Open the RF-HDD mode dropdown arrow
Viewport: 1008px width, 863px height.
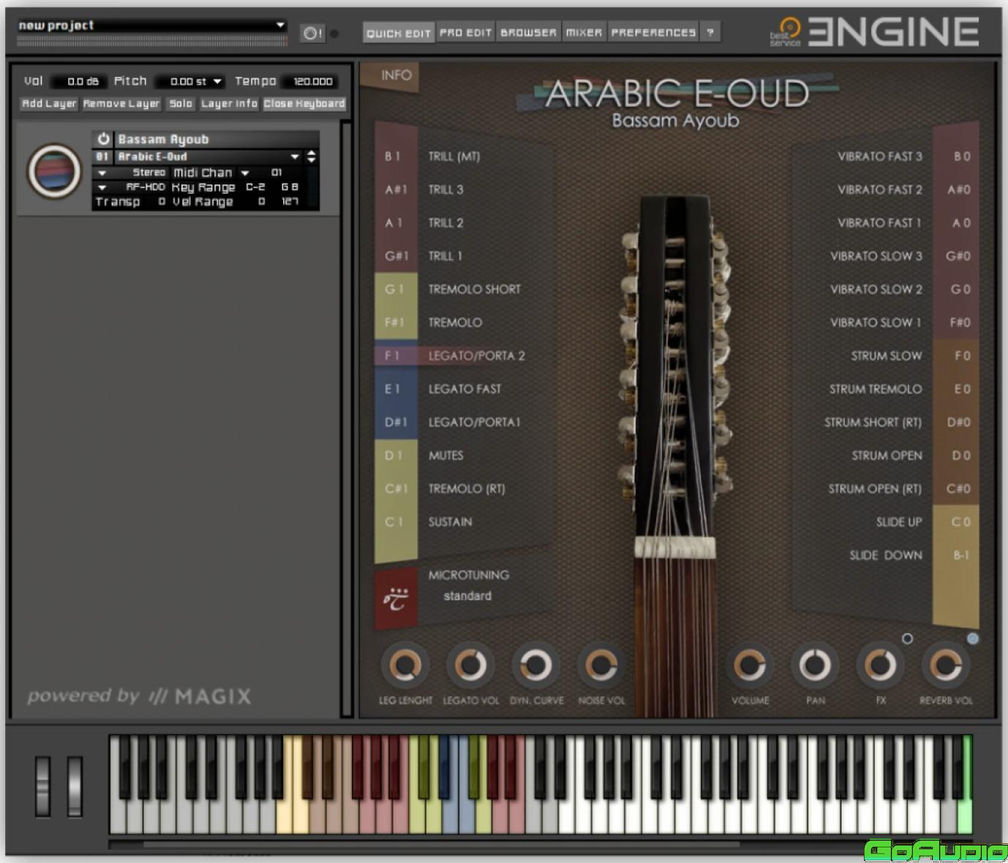(x=102, y=187)
